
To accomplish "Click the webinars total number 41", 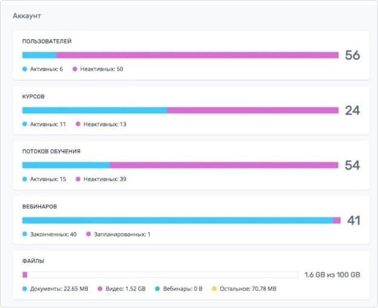I will pyautogui.click(x=354, y=220).
